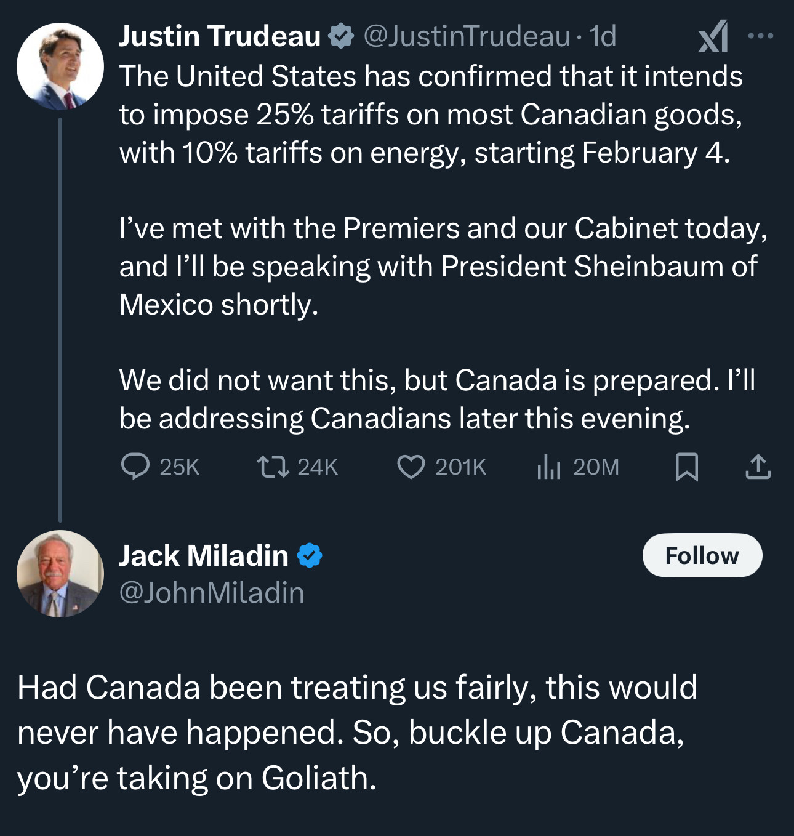This screenshot has width=794, height=836.
Task: Click the 1d timestamp on the tweet
Action: [x=603, y=36]
